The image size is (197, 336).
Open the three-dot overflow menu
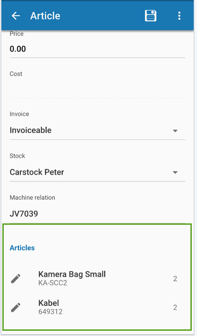coord(179,16)
